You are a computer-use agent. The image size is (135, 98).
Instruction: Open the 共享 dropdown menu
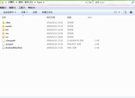pyautogui.click(x=24, y=12)
